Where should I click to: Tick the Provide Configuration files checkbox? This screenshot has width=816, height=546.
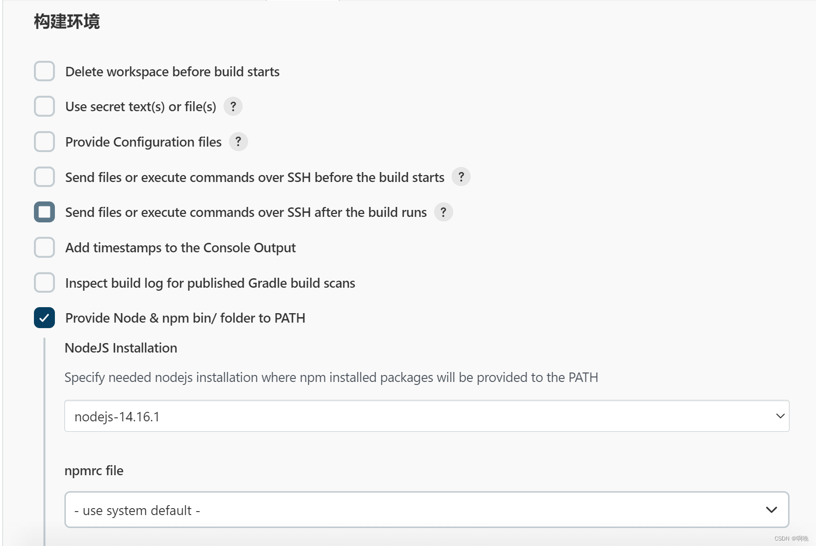click(44, 142)
